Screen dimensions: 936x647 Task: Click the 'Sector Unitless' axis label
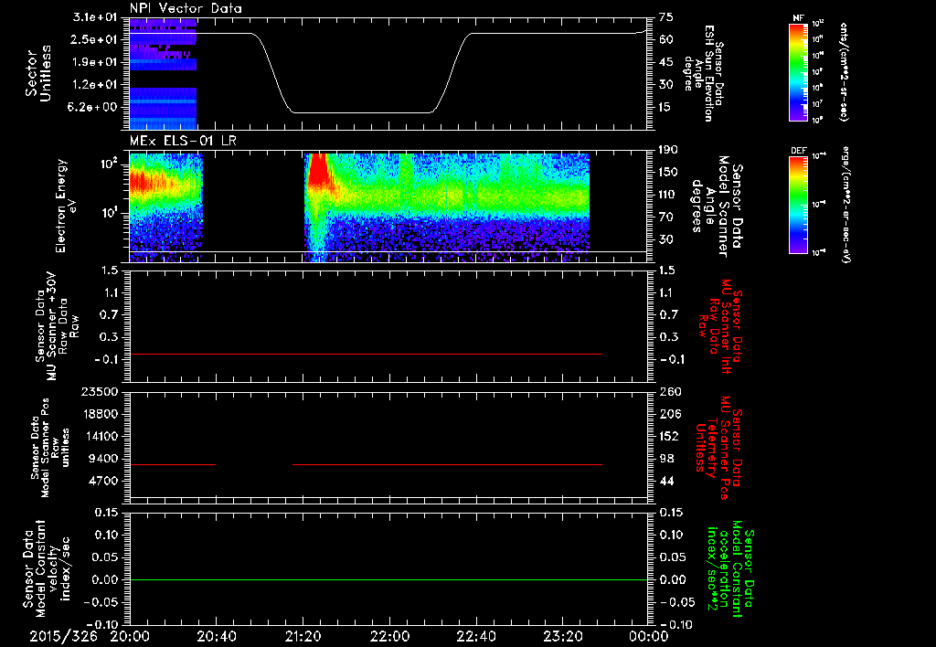[38, 73]
